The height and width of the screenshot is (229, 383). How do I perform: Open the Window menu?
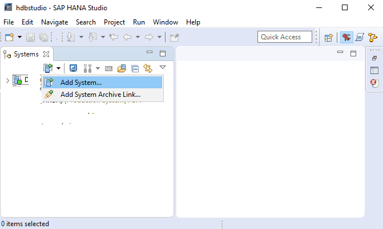click(166, 22)
